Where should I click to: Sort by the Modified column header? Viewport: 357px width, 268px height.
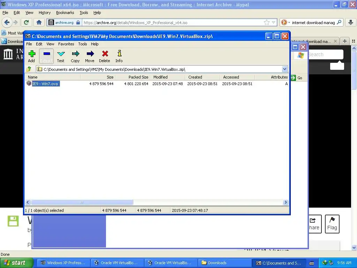click(168, 77)
